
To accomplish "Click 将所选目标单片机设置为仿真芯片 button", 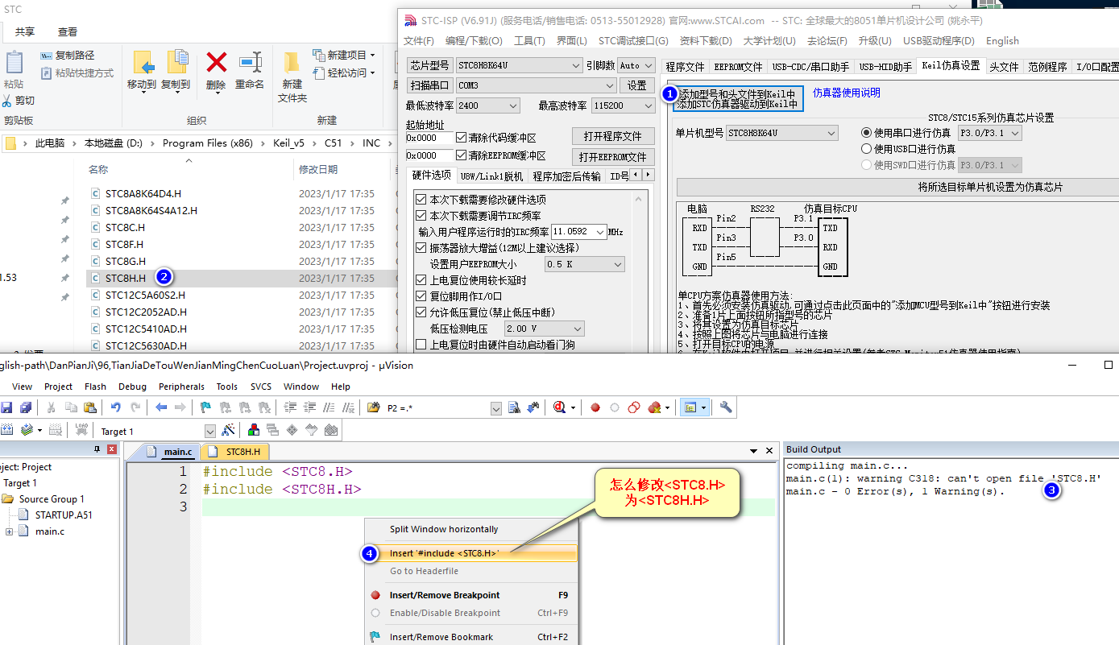I will [990, 187].
